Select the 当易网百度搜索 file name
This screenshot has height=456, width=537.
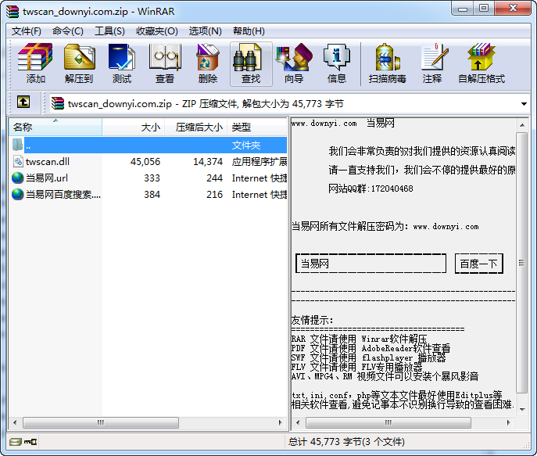63,194
